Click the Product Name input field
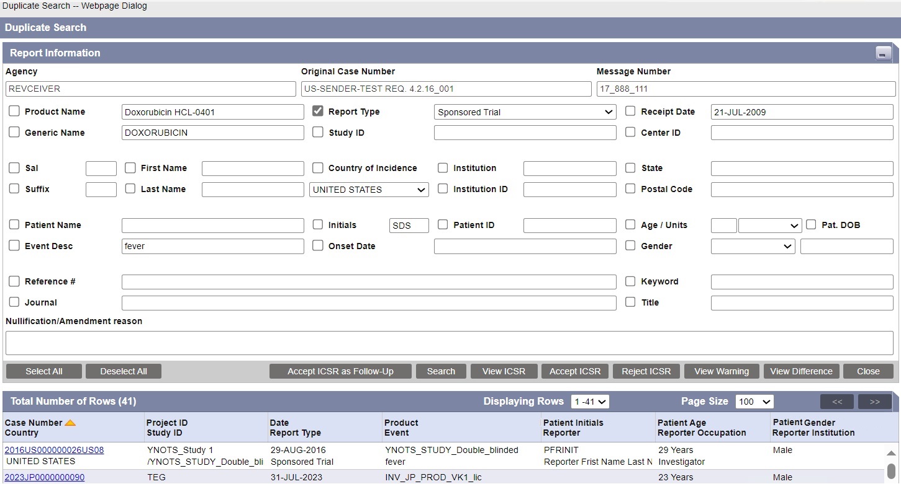 pos(213,112)
